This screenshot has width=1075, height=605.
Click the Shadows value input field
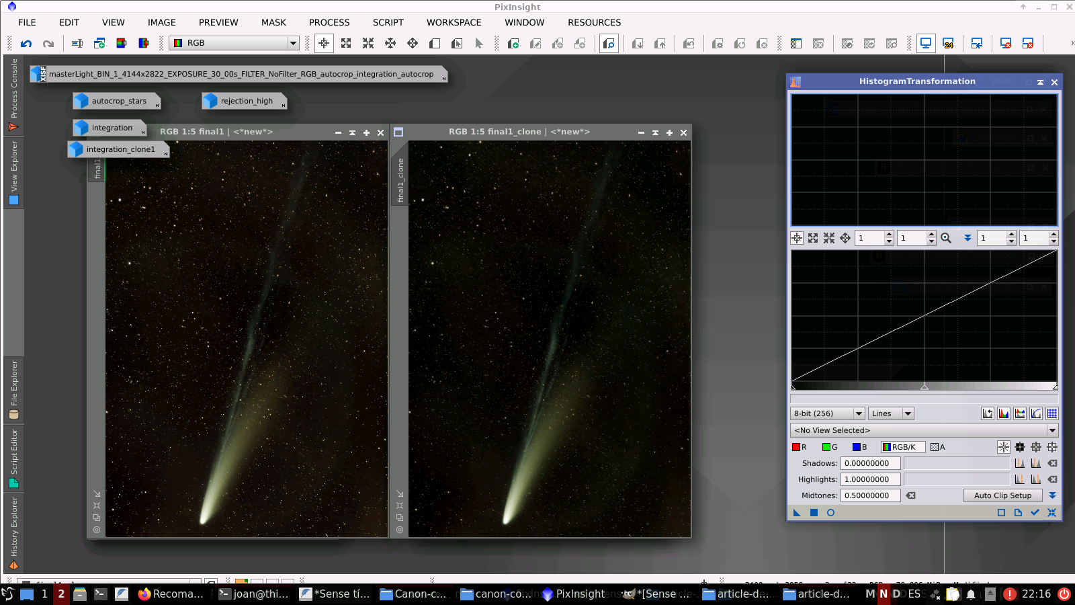coord(870,463)
